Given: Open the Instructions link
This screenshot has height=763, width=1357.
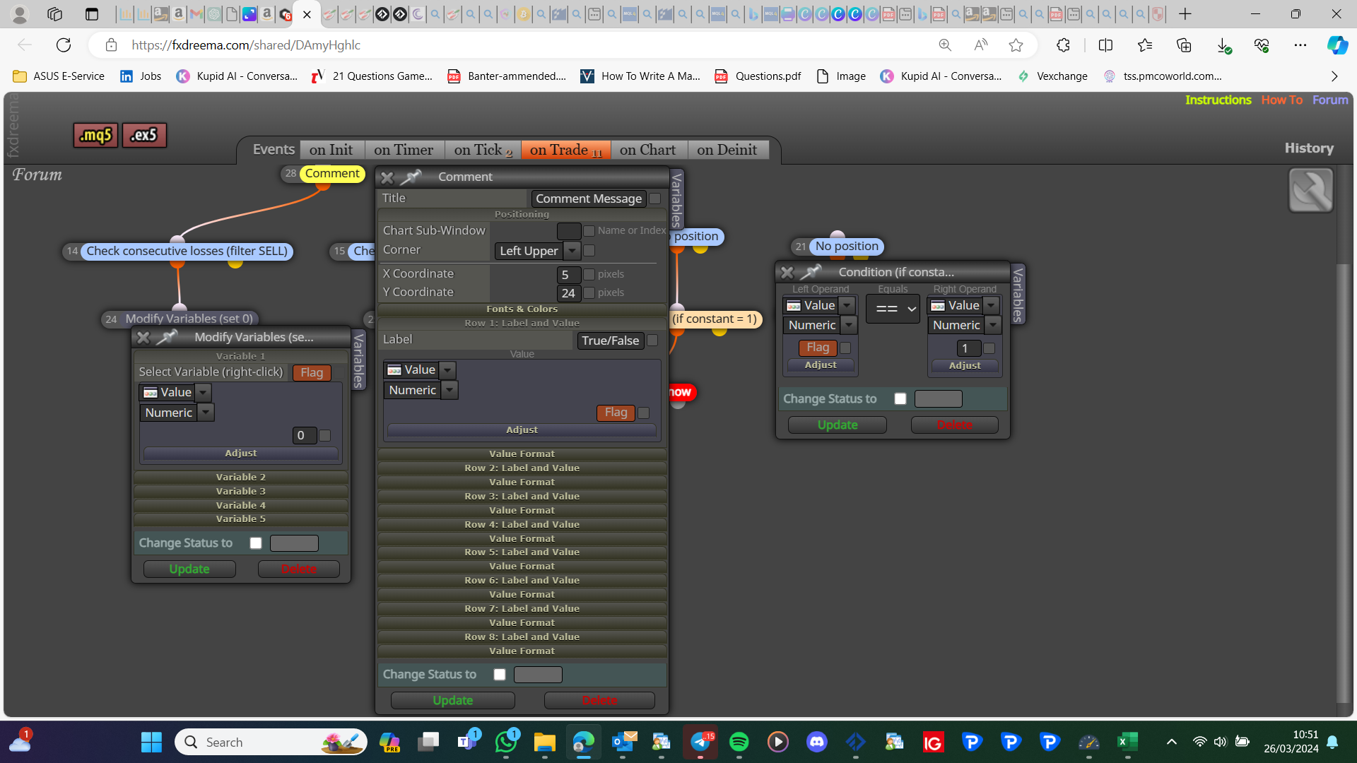Looking at the screenshot, I should (1218, 100).
